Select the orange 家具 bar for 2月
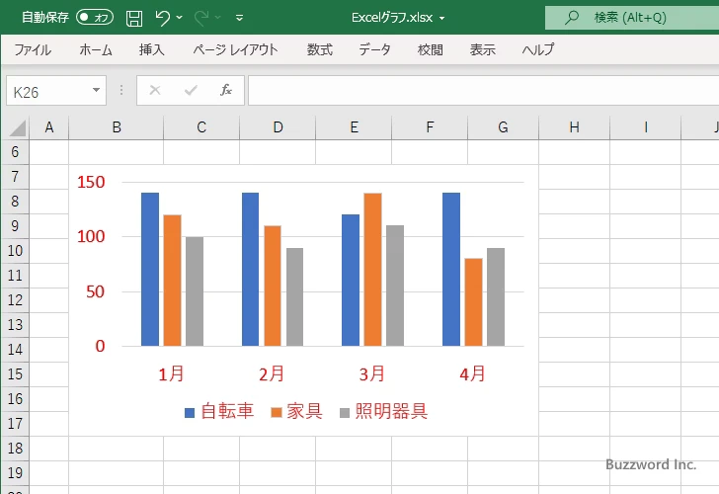The height and width of the screenshot is (494, 719). [273, 286]
